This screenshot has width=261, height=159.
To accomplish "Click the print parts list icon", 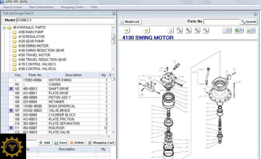I will (227, 30).
